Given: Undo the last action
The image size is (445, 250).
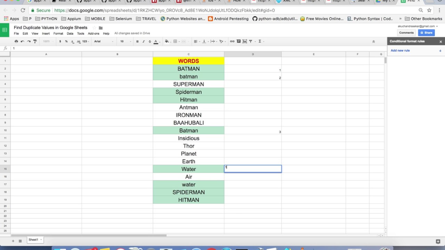Looking at the screenshot, I should point(23,41).
